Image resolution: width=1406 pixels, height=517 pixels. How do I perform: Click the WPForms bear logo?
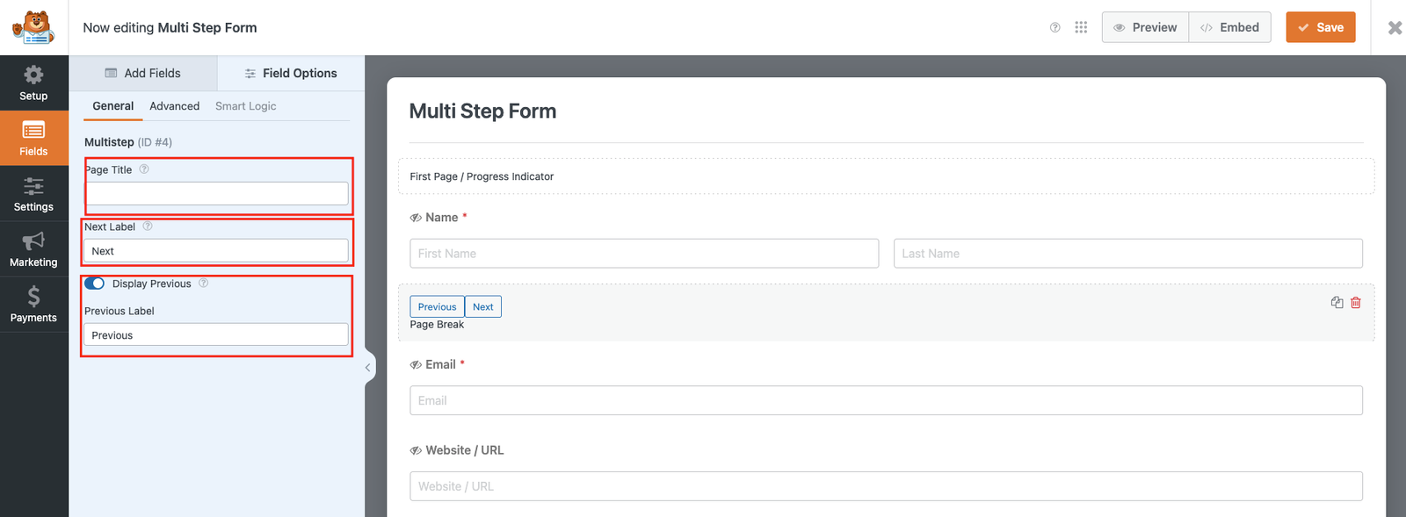[33, 27]
